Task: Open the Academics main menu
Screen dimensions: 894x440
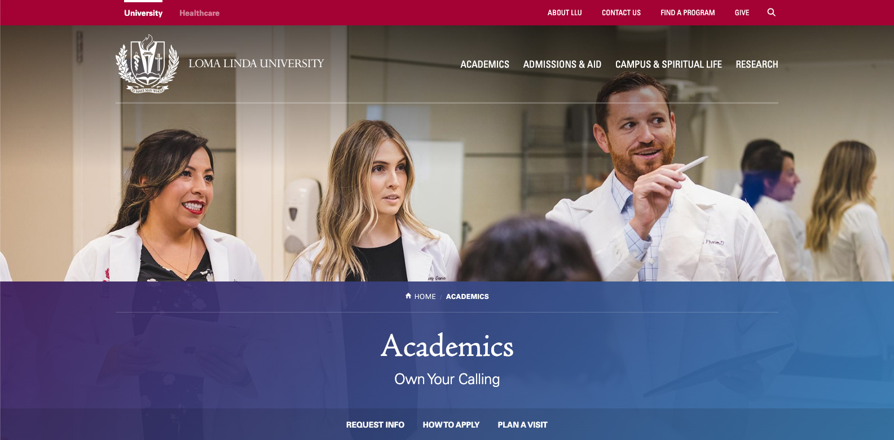Action: click(485, 64)
